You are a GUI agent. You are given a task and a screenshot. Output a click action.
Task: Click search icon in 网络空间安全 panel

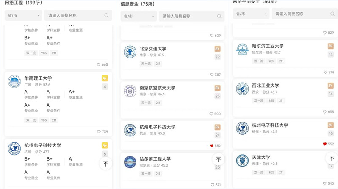(x=332, y=14)
